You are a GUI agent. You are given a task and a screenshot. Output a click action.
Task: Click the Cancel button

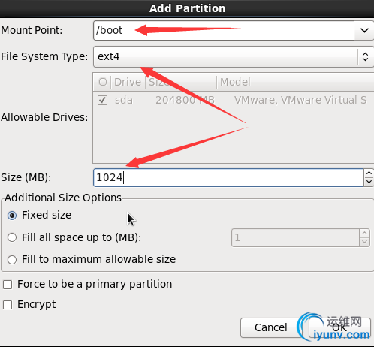pos(270,327)
